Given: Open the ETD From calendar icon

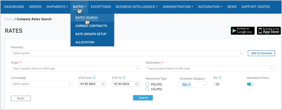Looking at the screenshot, I should pos(103,84).
